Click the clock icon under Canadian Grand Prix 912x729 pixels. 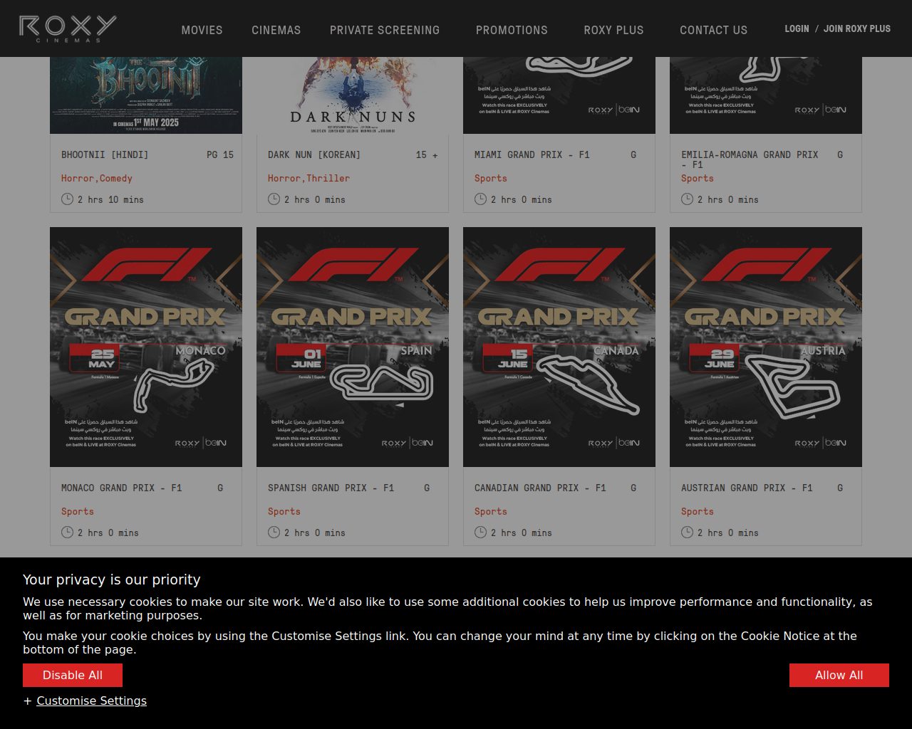click(x=480, y=533)
